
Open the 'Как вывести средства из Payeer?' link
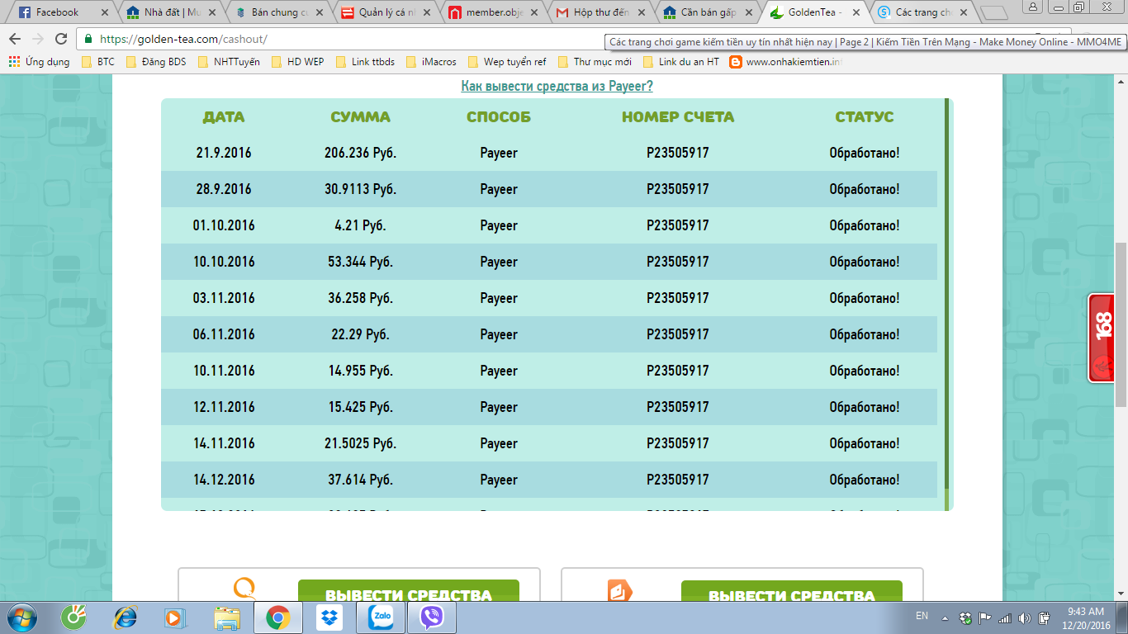tap(557, 87)
